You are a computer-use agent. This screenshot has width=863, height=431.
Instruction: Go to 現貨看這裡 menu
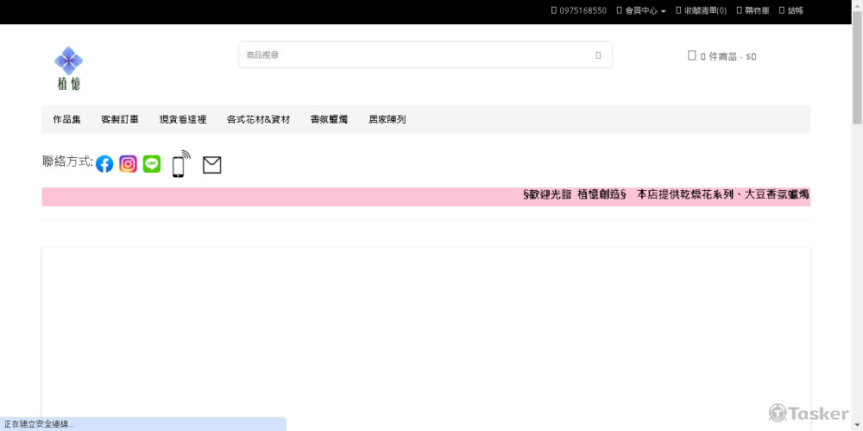pyautogui.click(x=183, y=120)
